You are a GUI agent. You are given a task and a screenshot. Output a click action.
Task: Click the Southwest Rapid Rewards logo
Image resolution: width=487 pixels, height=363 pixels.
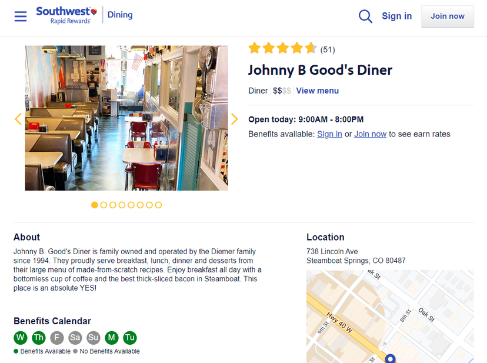pyautogui.click(x=67, y=15)
